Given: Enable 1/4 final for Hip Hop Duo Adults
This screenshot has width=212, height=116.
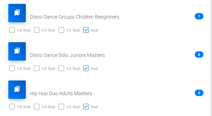Looking at the screenshot, I should coord(37,107).
